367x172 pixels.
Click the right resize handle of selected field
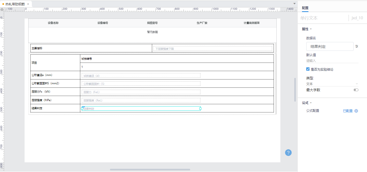click(x=200, y=109)
